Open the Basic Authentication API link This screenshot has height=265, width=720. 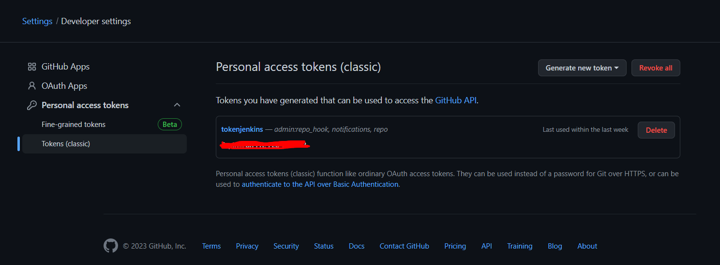click(320, 184)
